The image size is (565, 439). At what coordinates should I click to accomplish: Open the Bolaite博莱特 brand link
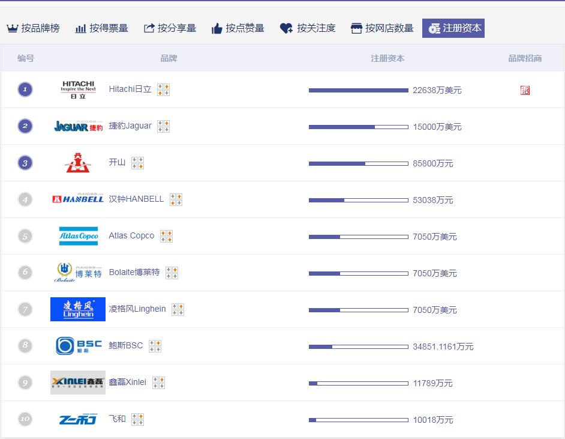134,272
